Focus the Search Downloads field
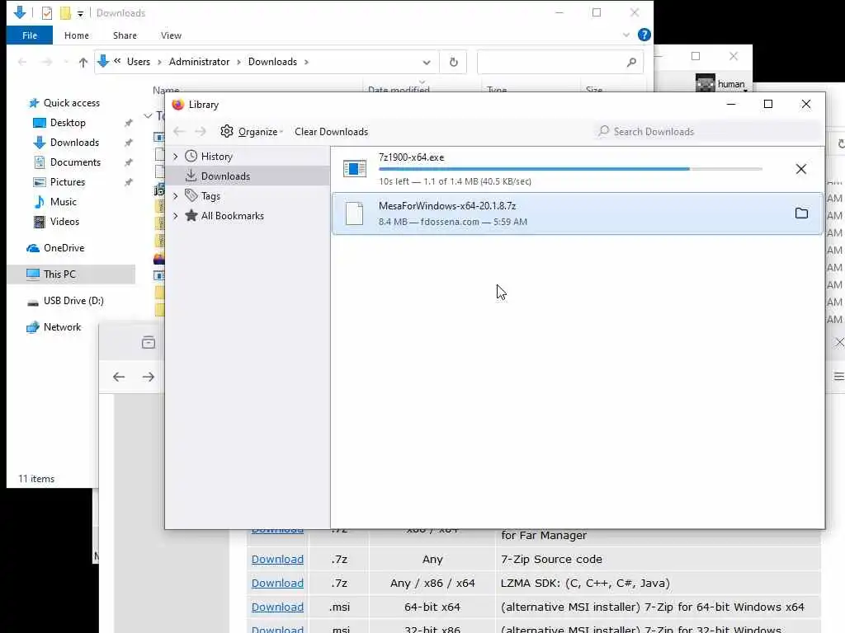The width and height of the screenshot is (845, 633). click(709, 131)
